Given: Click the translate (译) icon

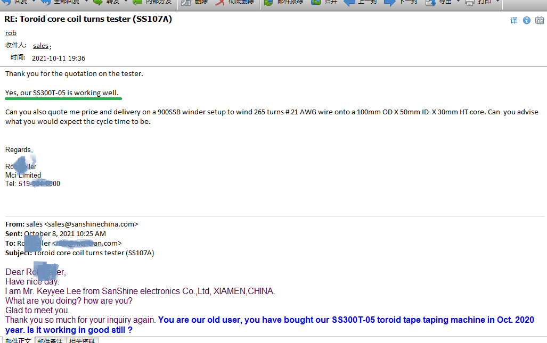Looking at the screenshot, I should click(x=514, y=21).
